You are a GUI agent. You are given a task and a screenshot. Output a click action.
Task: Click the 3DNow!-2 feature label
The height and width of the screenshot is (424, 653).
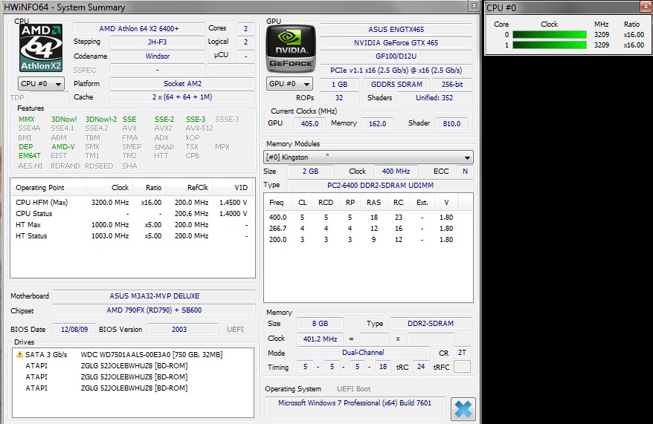click(101, 120)
